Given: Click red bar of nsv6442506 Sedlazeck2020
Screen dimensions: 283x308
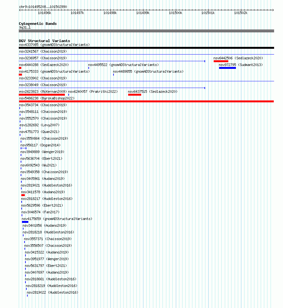Looking at the screenshot, I should coord(221,61).
